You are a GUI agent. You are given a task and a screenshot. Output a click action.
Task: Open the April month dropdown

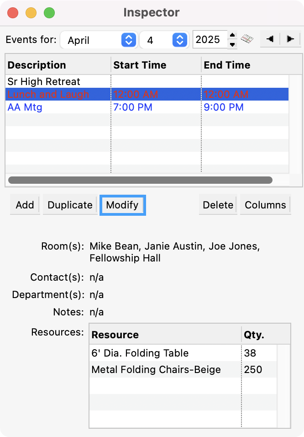pyautogui.click(x=98, y=40)
